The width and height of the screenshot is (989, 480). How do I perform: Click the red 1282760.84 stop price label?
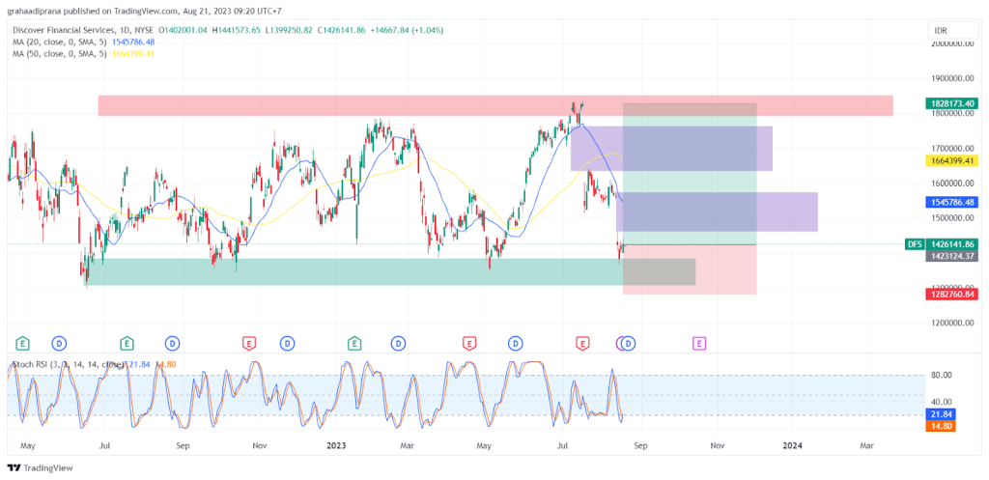(950, 294)
